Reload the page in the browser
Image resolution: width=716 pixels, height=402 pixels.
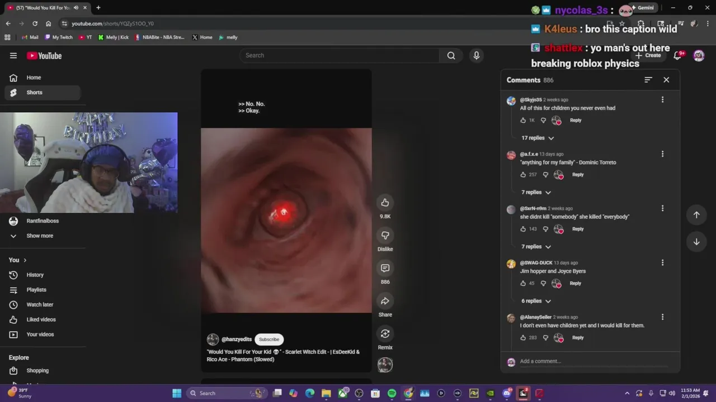35,23
